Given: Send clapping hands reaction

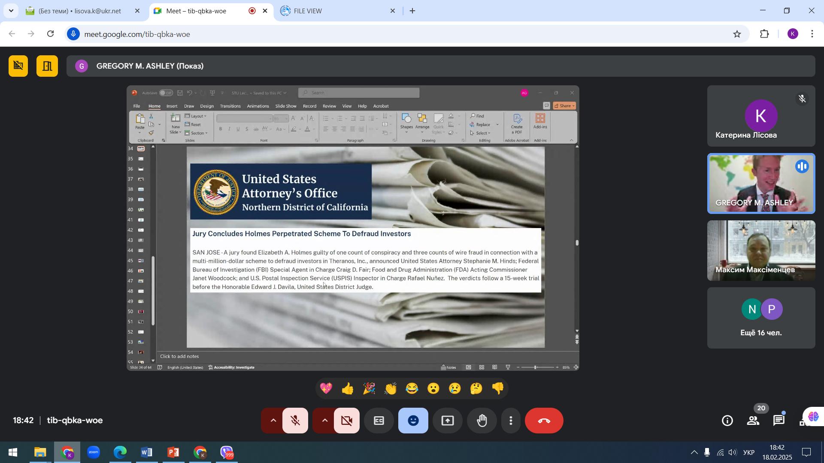Looking at the screenshot, I should tap(391, 389).
